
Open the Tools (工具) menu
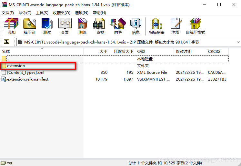click(x=42, y=13)
